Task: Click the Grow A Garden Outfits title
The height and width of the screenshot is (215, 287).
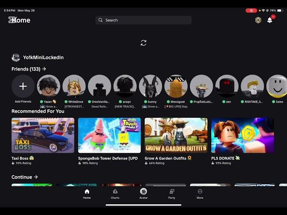Action: tap(168, 158)
